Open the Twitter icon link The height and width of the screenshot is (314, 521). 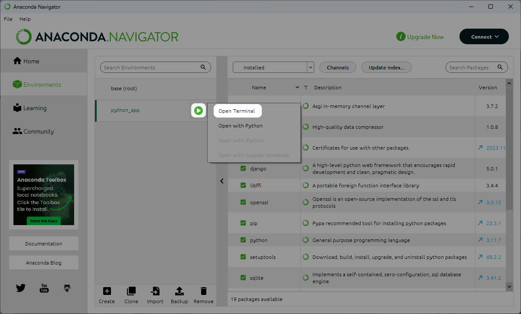point(21,288)
